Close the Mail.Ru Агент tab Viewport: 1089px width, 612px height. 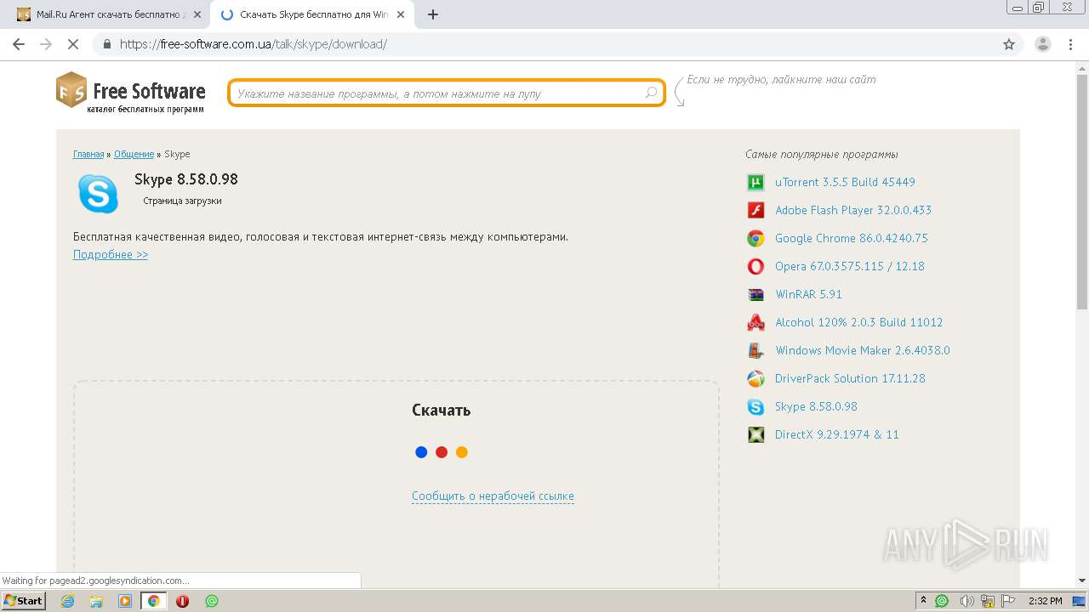pyautogui.click(x=197, y=14)
